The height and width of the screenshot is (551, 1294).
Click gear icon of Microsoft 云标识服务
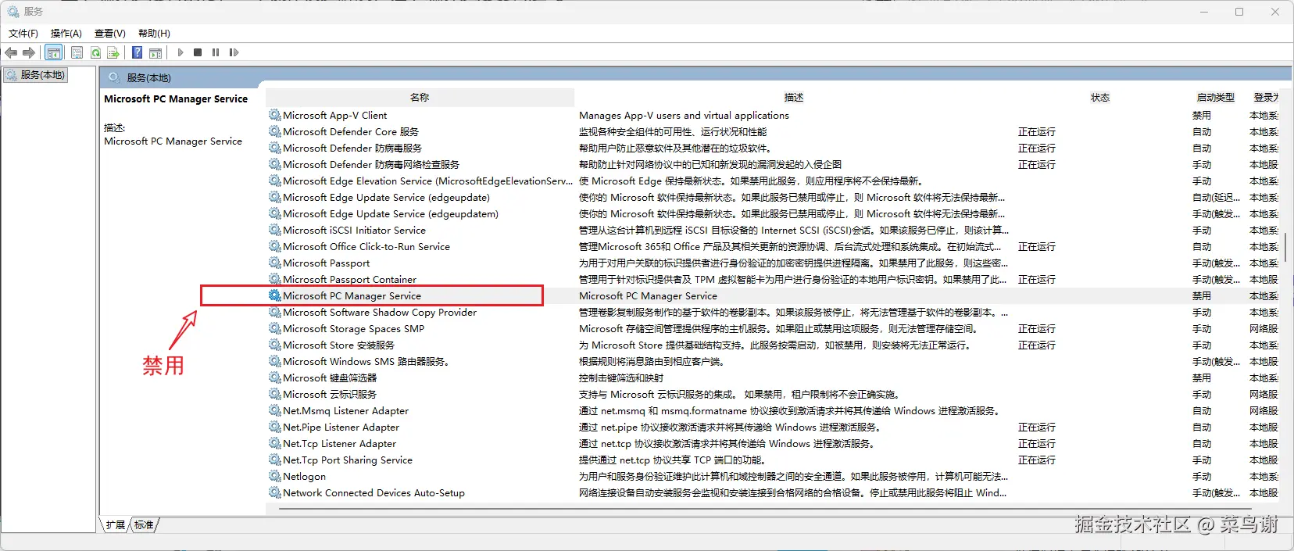(x=275, y=394)
